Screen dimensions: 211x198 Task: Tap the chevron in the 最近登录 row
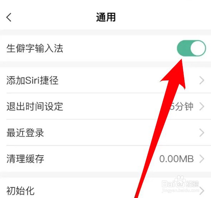(x=202, y=133)
